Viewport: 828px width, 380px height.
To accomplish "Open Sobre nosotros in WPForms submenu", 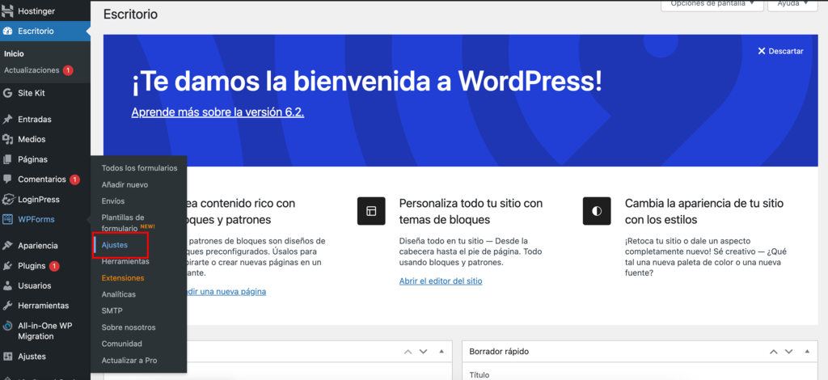I will click(x=129, y=327).
